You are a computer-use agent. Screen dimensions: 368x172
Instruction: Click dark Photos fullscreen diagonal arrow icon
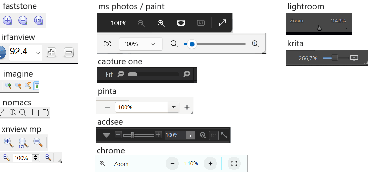pyautogui.click(x=223, y=23)
